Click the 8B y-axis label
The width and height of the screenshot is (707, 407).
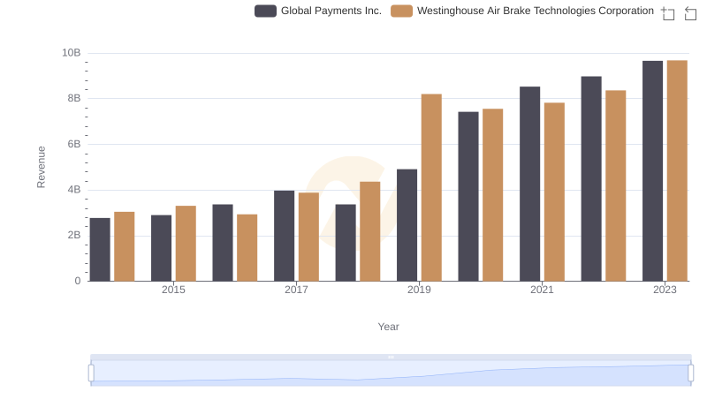click(x=74, y=98)
